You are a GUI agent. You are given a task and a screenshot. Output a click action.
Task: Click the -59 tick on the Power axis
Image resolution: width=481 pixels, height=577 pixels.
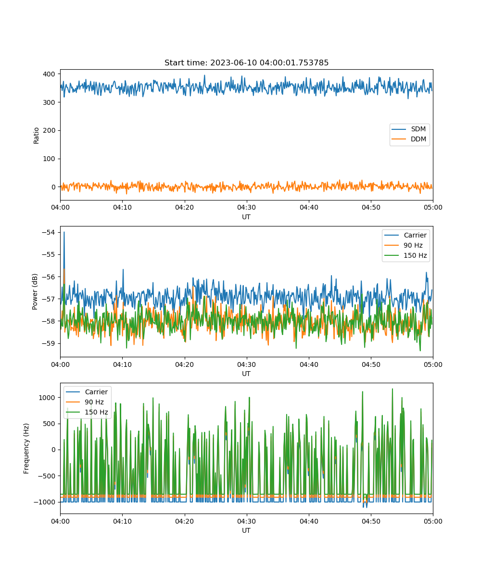[49, 343]
